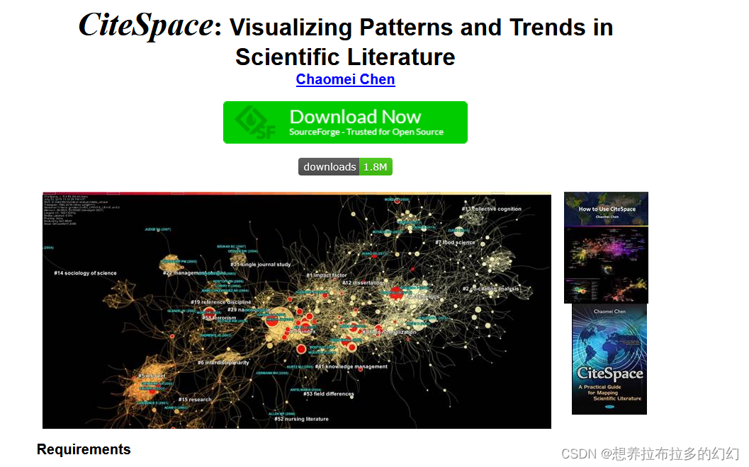Click the '#53 field differences' cluster label
This screenshot has height=467, width=749.
coord(329,393)
